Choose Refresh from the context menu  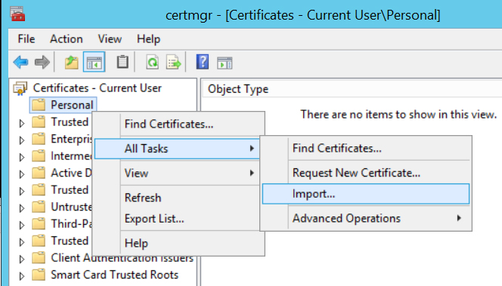pos(179,198)
